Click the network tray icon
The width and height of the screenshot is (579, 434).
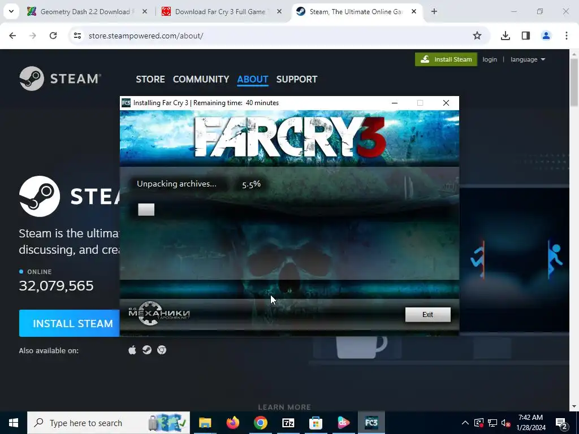492,423
